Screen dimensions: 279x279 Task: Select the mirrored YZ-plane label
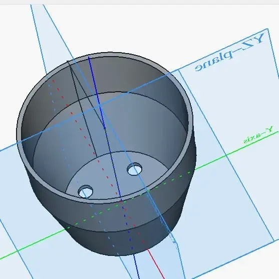click(229, 52)
